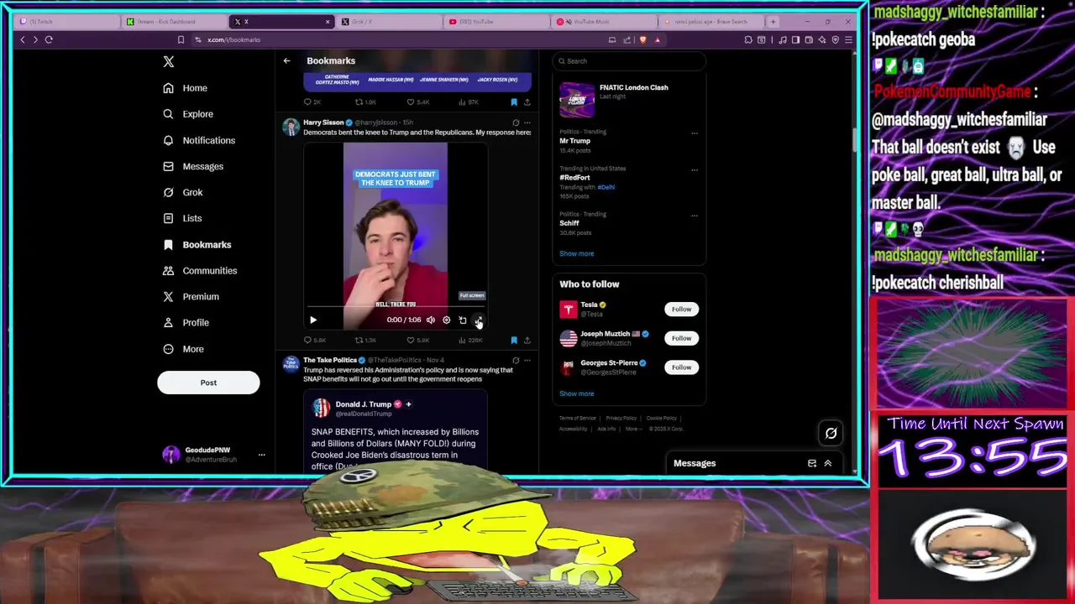Open more options on Harry Sisson's post
The height and width of the screenshot is (604, 1075).
click(x=527, y=122)
